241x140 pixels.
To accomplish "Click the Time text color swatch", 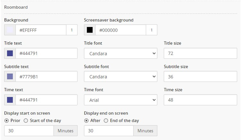I will (10, 100).
